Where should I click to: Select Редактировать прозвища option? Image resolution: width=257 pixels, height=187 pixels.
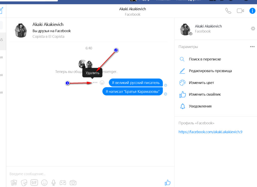coord(210,71)
